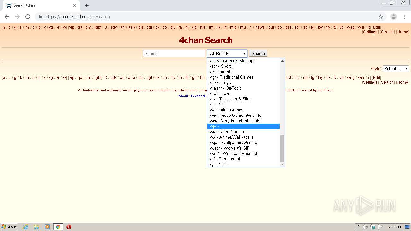
Task: Click the Search button
Action: coord(258,54)
